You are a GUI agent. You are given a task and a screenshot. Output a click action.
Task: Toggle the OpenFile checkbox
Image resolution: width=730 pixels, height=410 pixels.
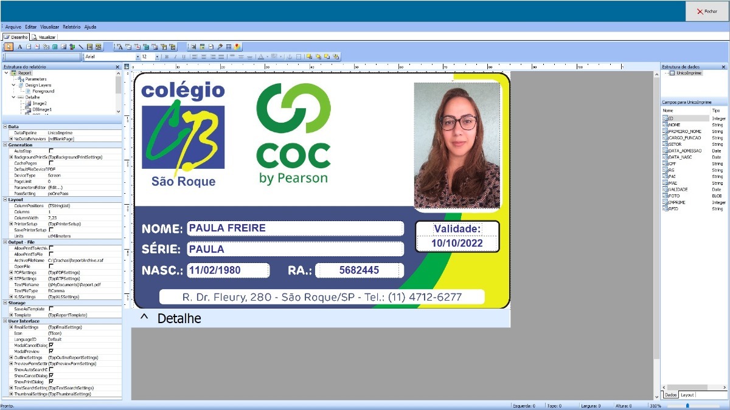51,266
